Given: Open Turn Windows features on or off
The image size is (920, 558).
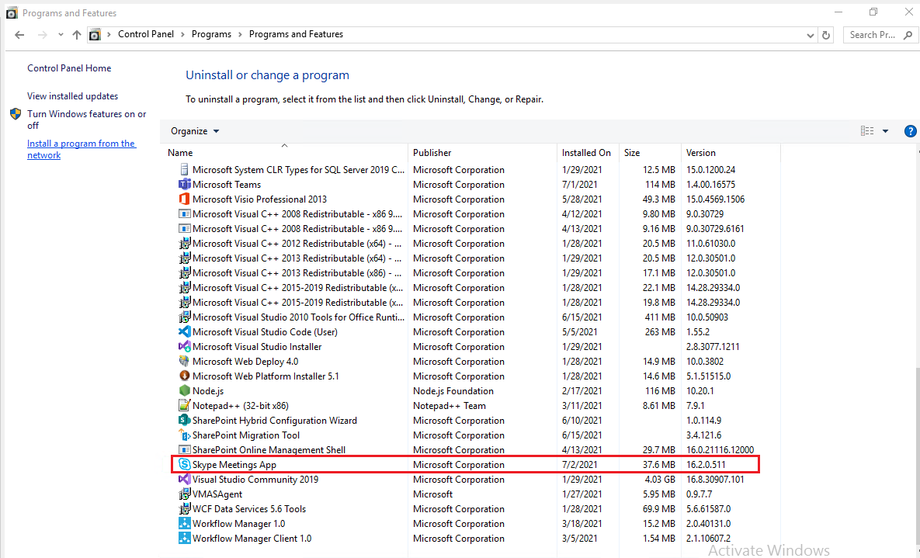Looking at the screenshot, I should 87,120.
